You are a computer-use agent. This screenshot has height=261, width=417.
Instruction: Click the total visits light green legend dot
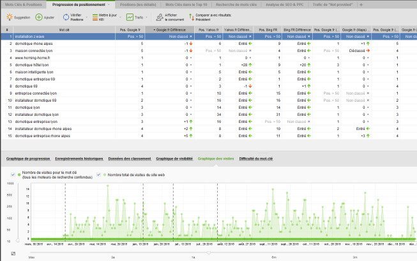coord(105,175)
